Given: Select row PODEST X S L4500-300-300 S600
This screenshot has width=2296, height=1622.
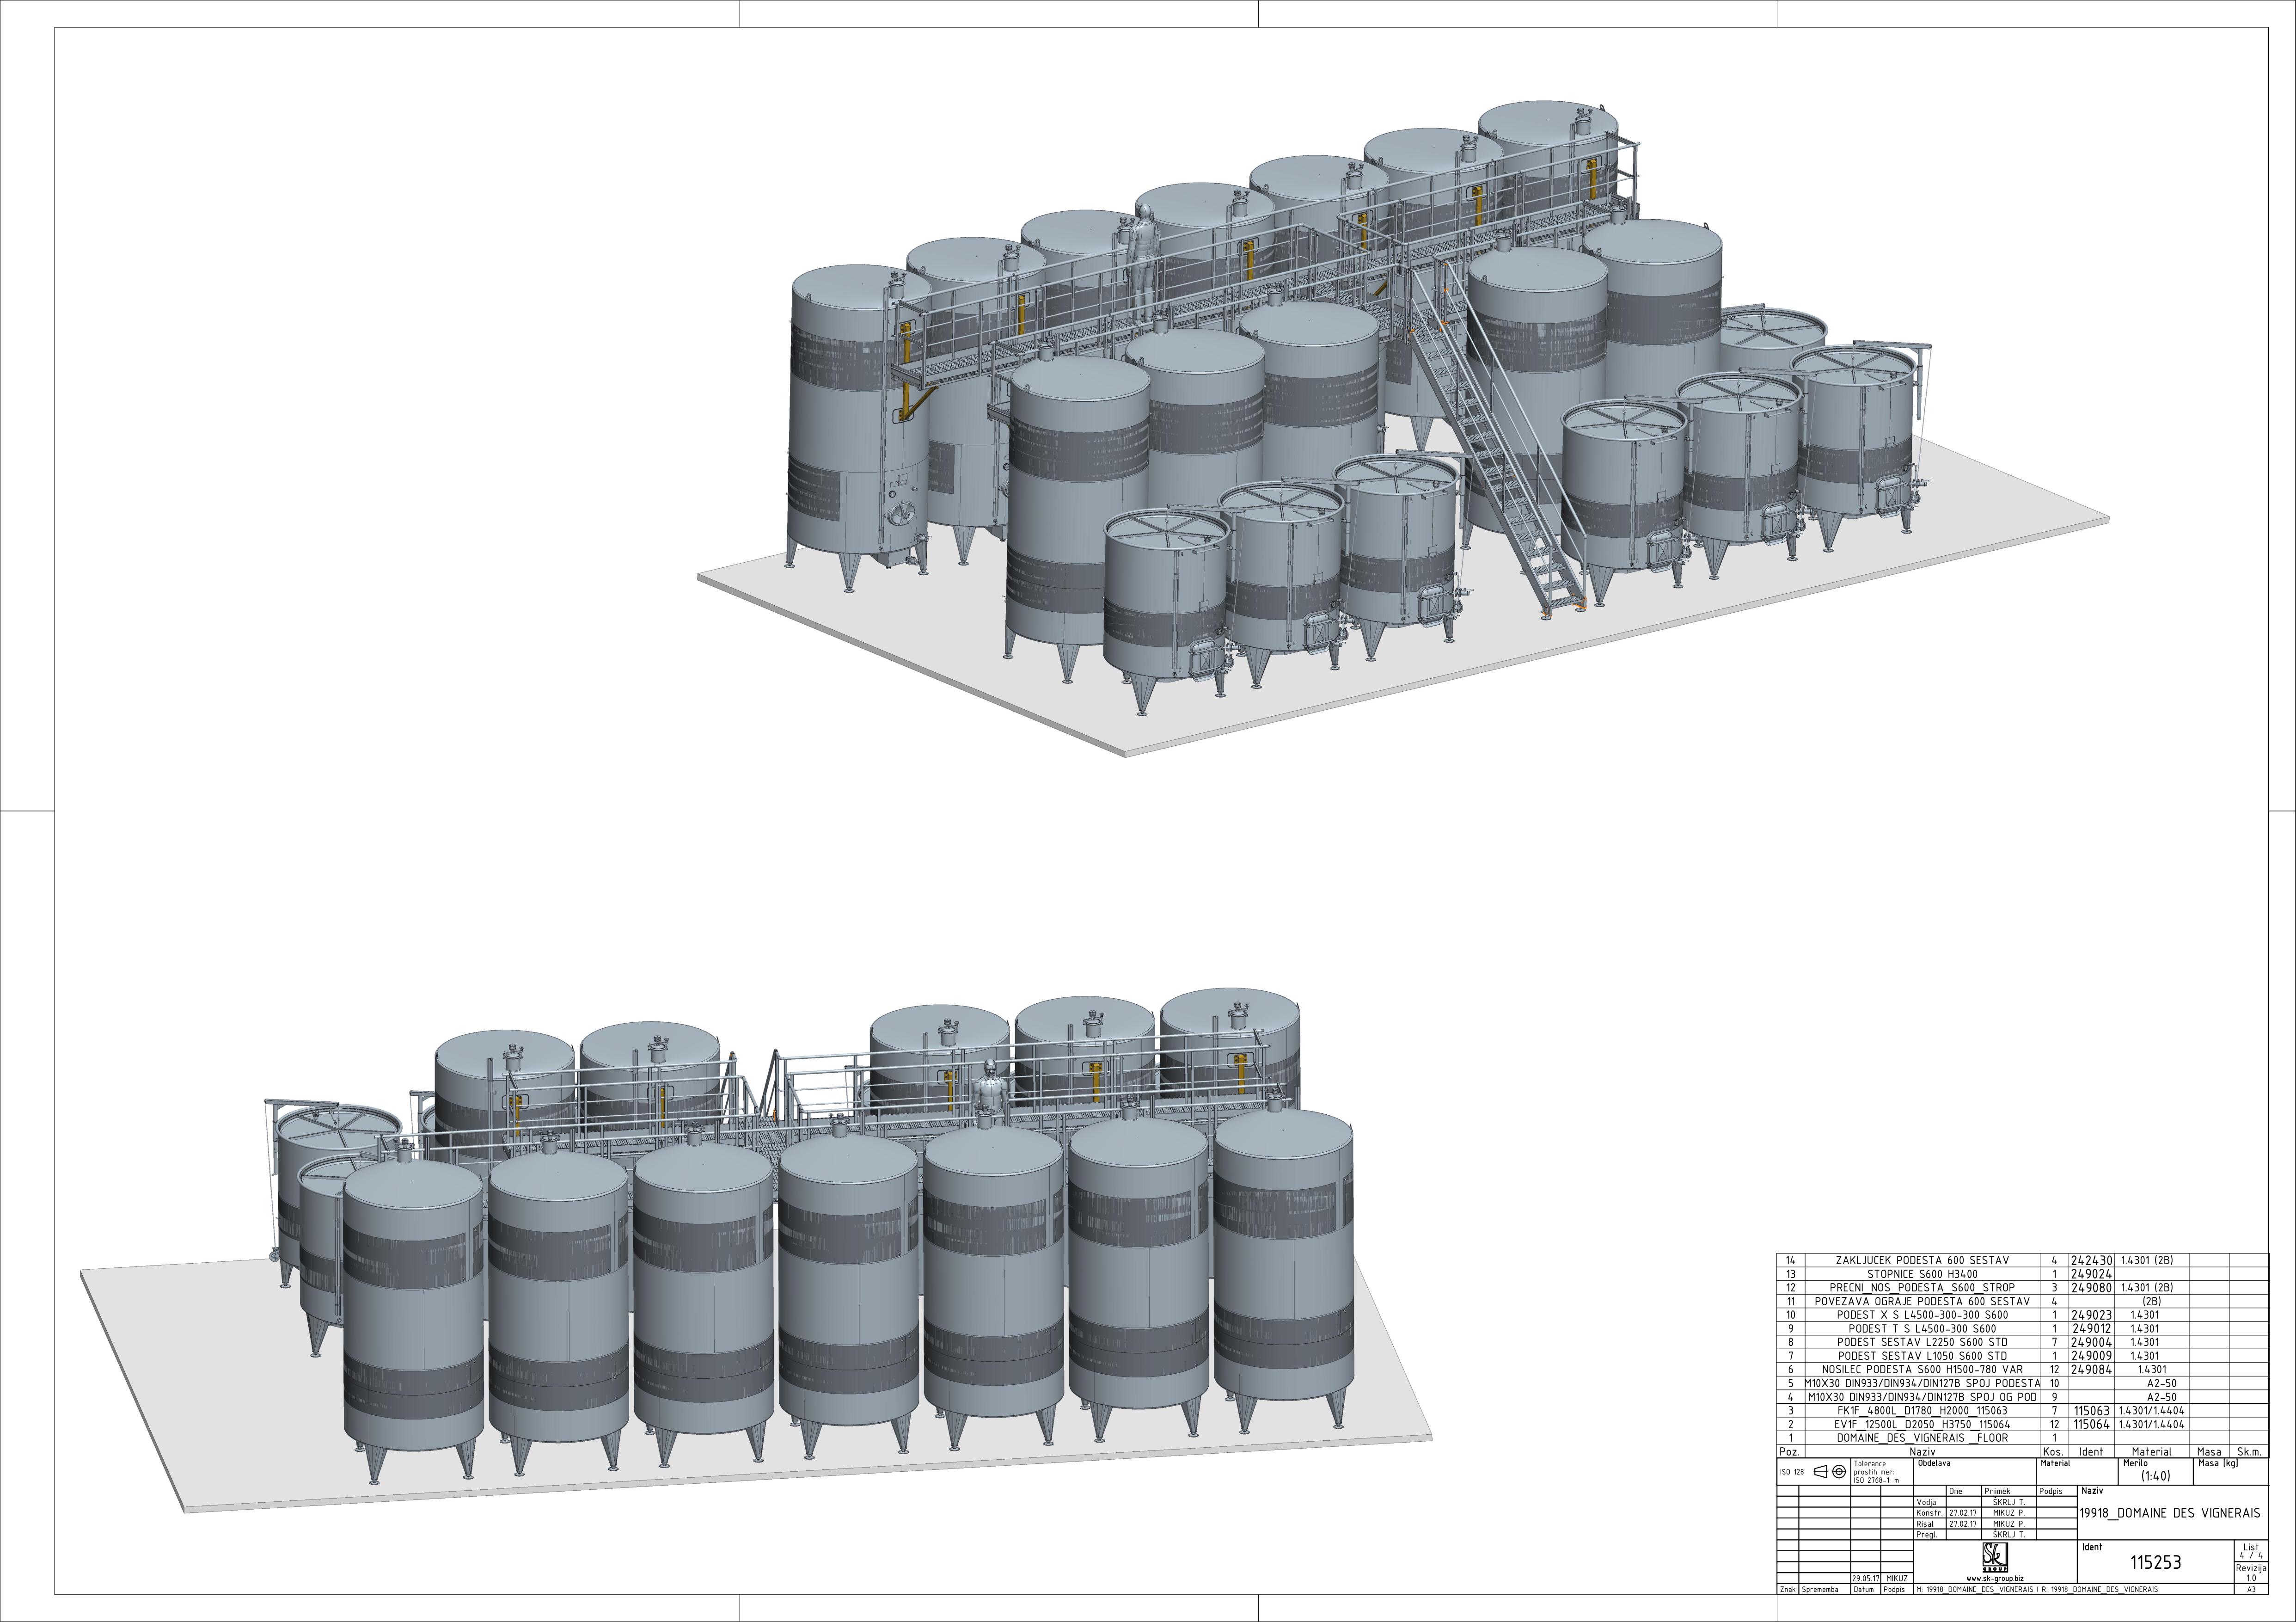Looking at the screenshot, I should (2022, 1315).
